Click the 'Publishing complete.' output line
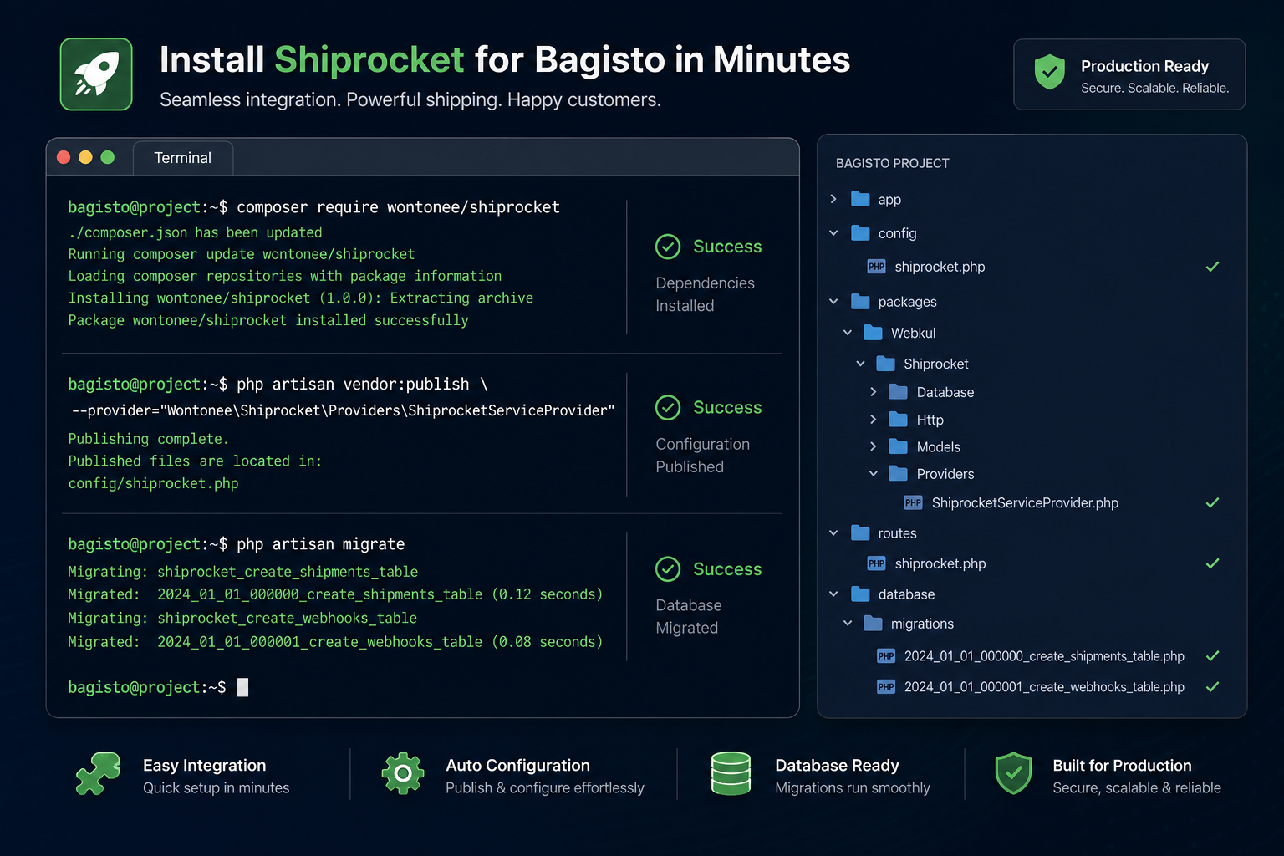The width and height of the screenshot is (1284, 856). 148,439
